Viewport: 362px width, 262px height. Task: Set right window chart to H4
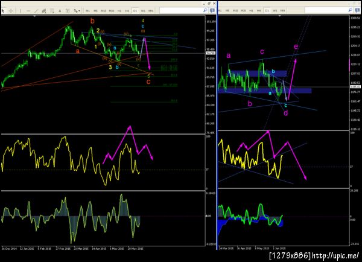click(259, 11)
